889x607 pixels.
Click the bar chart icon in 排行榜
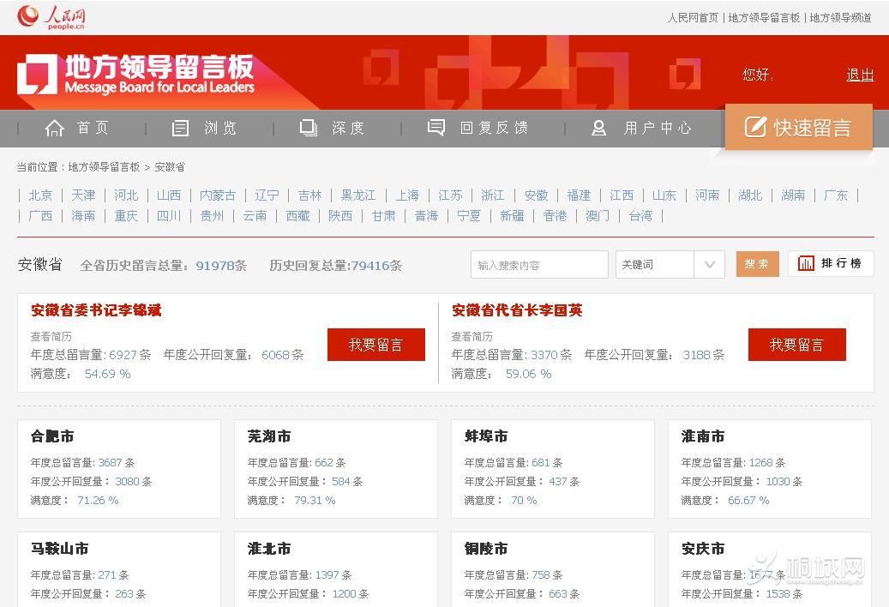[x=806, y=264]
